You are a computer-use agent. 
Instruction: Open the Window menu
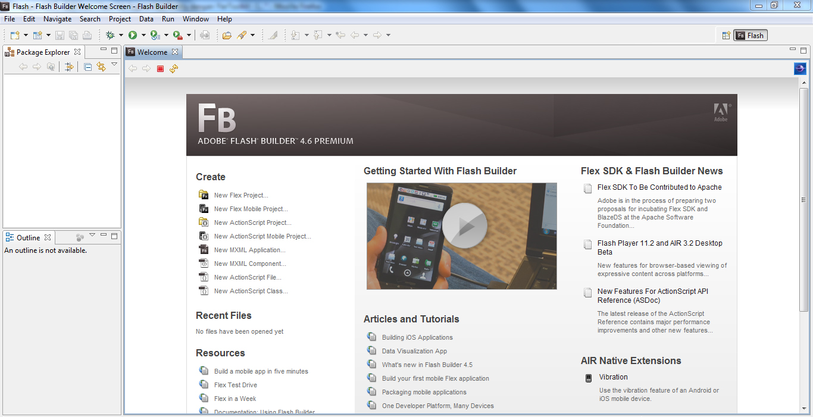pos(196,19)
